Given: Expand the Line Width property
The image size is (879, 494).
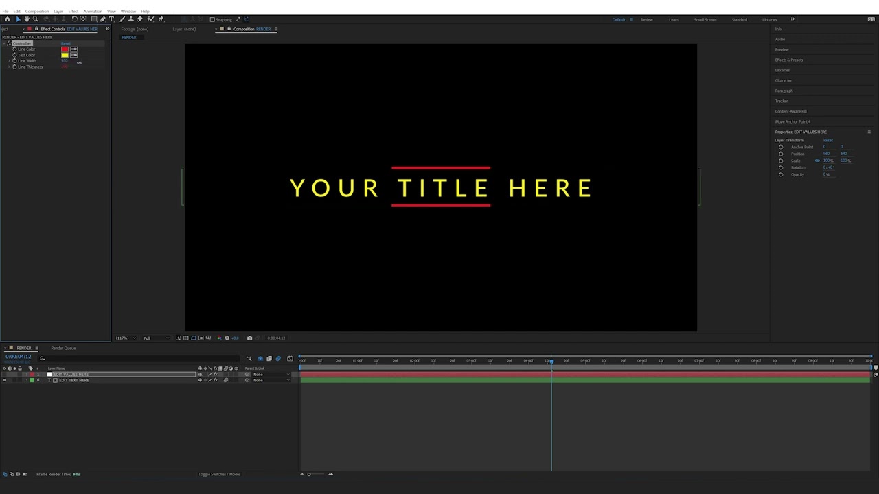Looking at the screenshot, I should 10,61.
